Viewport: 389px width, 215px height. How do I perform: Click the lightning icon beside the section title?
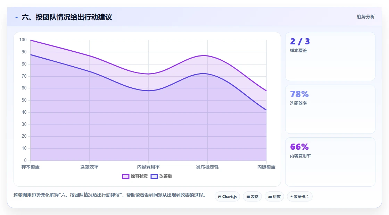tap(17, 17)
